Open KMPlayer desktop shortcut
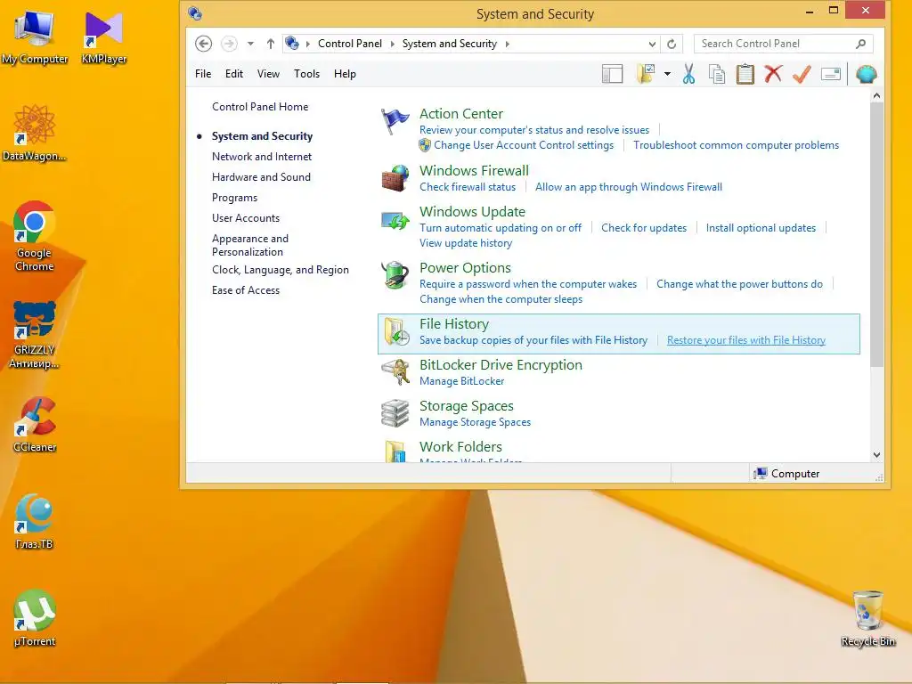The image size is (912, 684). pos(103,37)
